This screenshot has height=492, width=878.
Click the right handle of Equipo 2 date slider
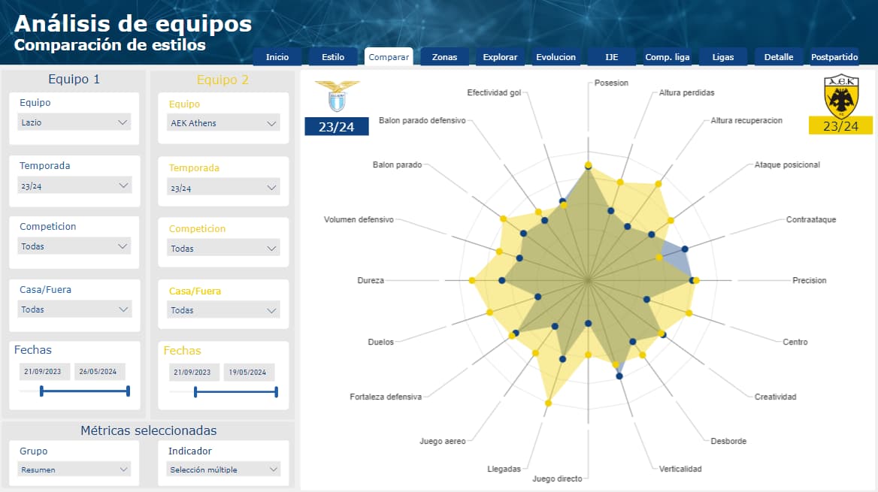point(277,391)
